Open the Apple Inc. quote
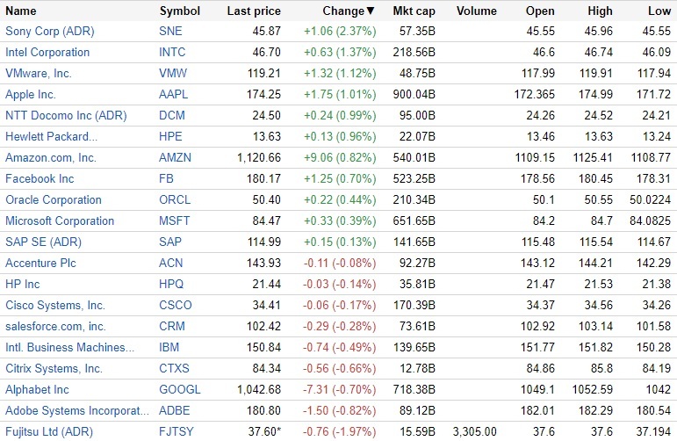 pyautogui.click(x=30, y=94)
